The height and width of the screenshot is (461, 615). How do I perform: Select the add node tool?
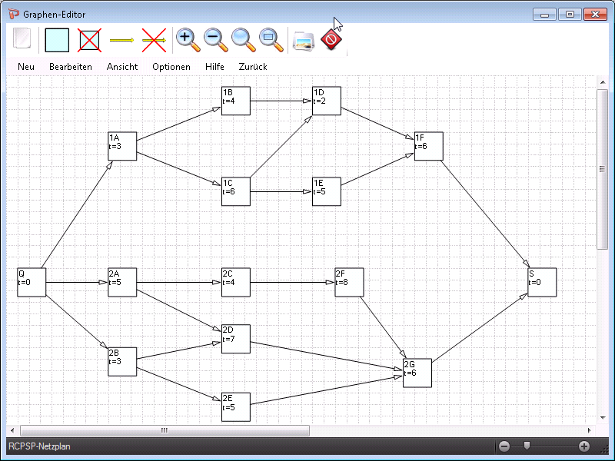57,39
